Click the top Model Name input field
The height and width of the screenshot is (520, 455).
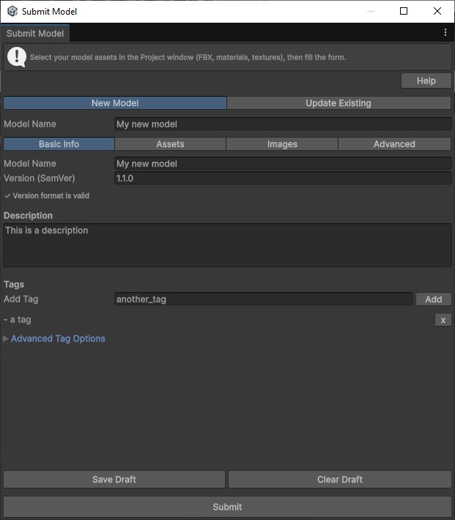[283, 124]
